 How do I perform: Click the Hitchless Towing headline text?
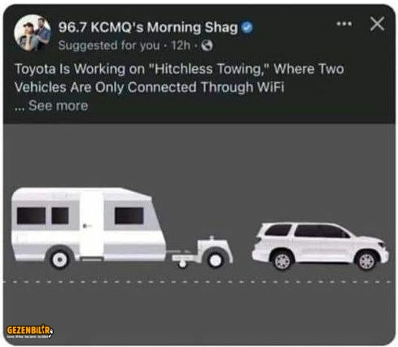(x=179, y=78)
